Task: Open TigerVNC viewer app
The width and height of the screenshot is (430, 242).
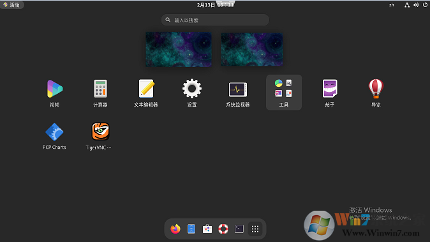Action: coord(100,136)
